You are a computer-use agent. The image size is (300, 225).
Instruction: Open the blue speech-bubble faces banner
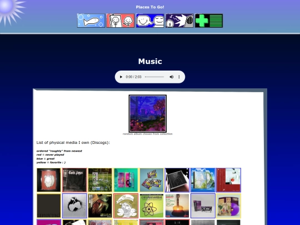150,21
